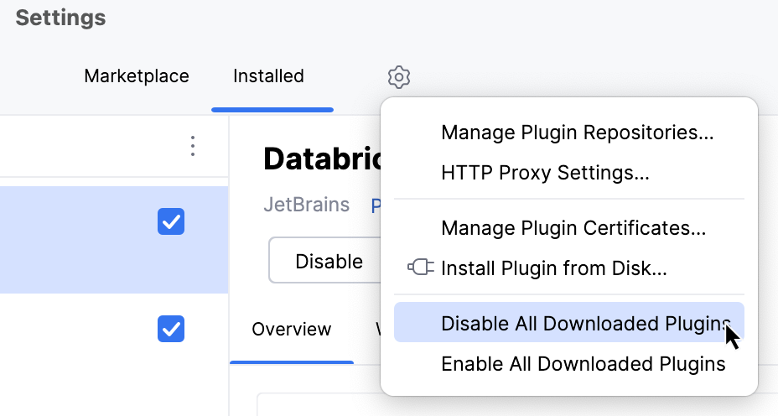Choose Enable All Downloaded Plugins

click(x=583, y=364)
